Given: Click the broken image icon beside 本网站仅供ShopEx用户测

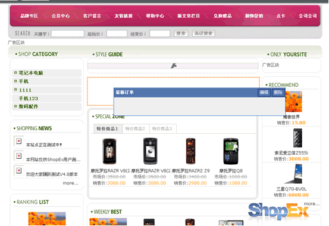Looking at the screenshot, I should tap(18, 156).
